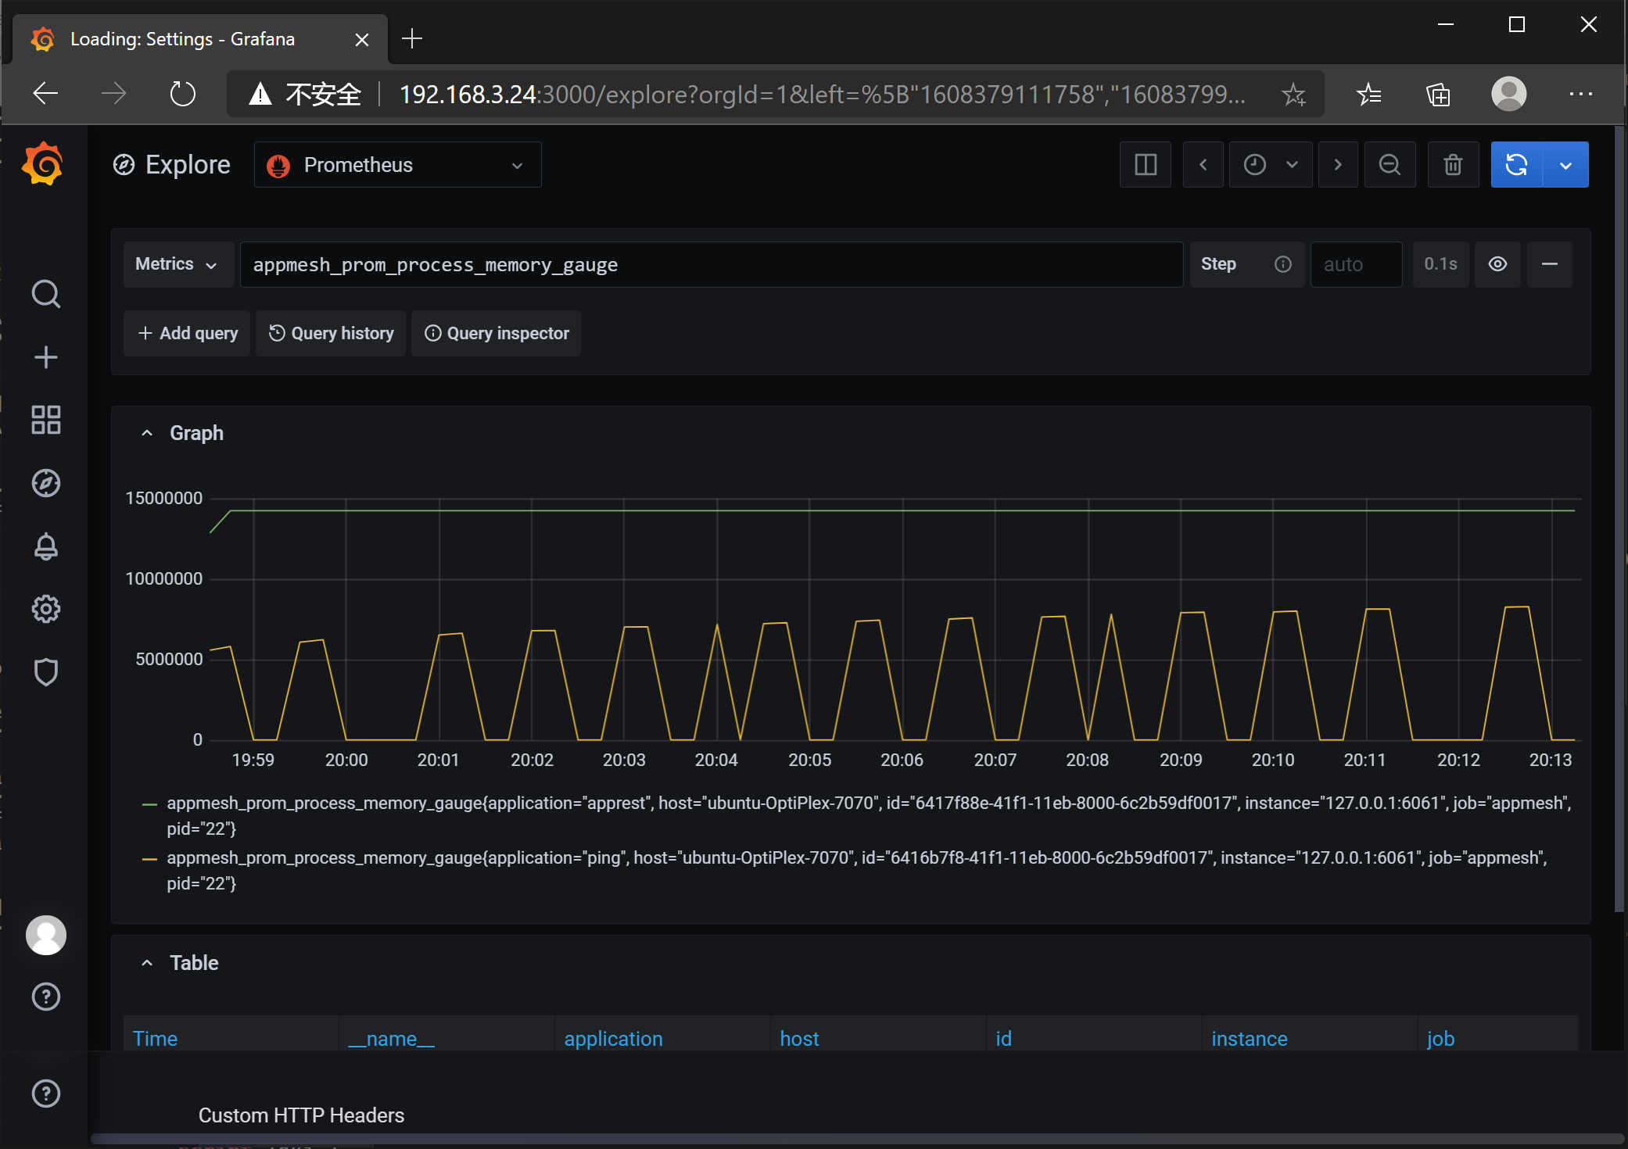Click the Step auto input field

[x=1356, y=264]
